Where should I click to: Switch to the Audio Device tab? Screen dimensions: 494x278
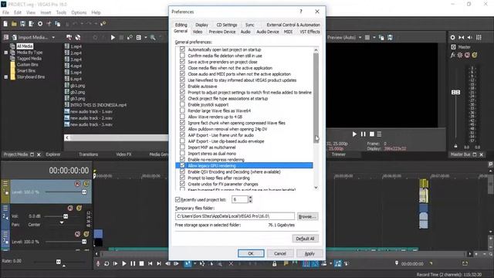coord(268,32)
